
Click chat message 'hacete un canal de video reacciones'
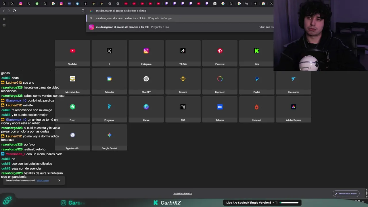tap(30, 89)
